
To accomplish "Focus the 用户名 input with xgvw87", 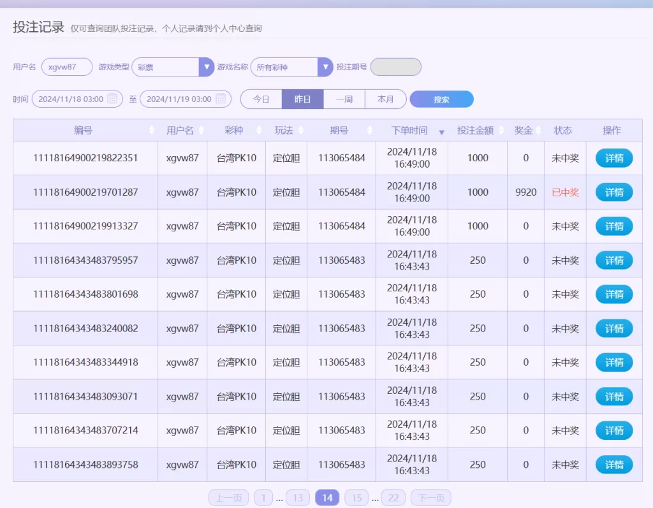I will pos(67,67).
